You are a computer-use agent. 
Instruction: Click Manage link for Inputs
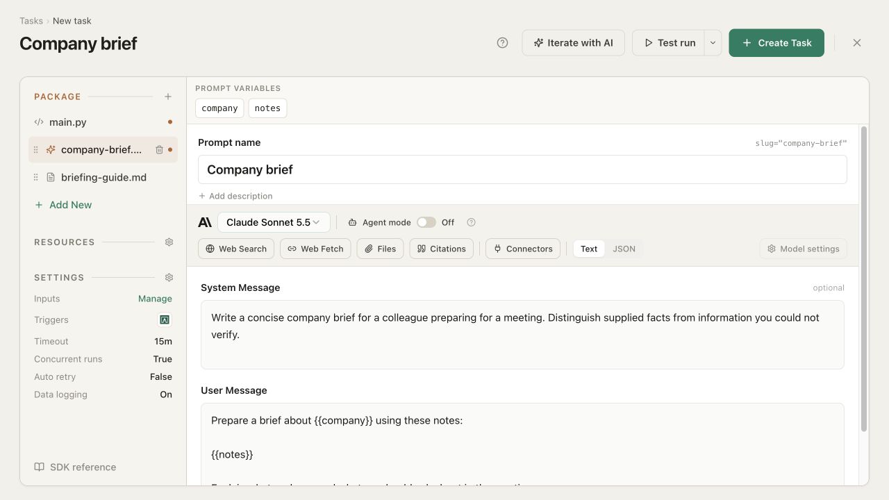point(155,299)
